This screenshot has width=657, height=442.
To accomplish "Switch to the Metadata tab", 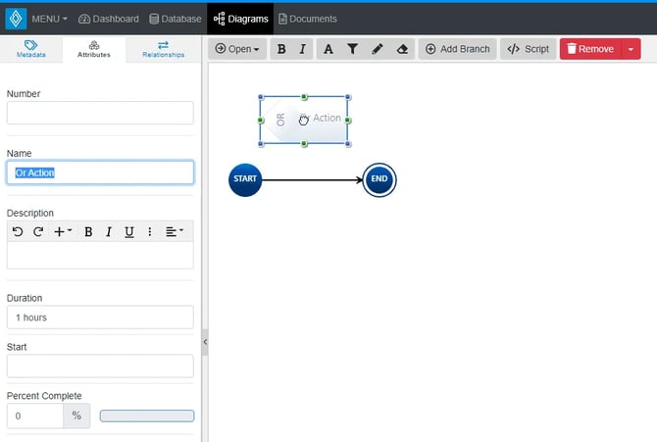I will click(31, 49).
